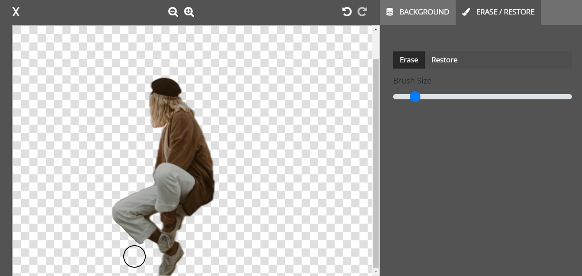Select Erase mode
This screenshot has height=276, width=582.
[409, 60]
